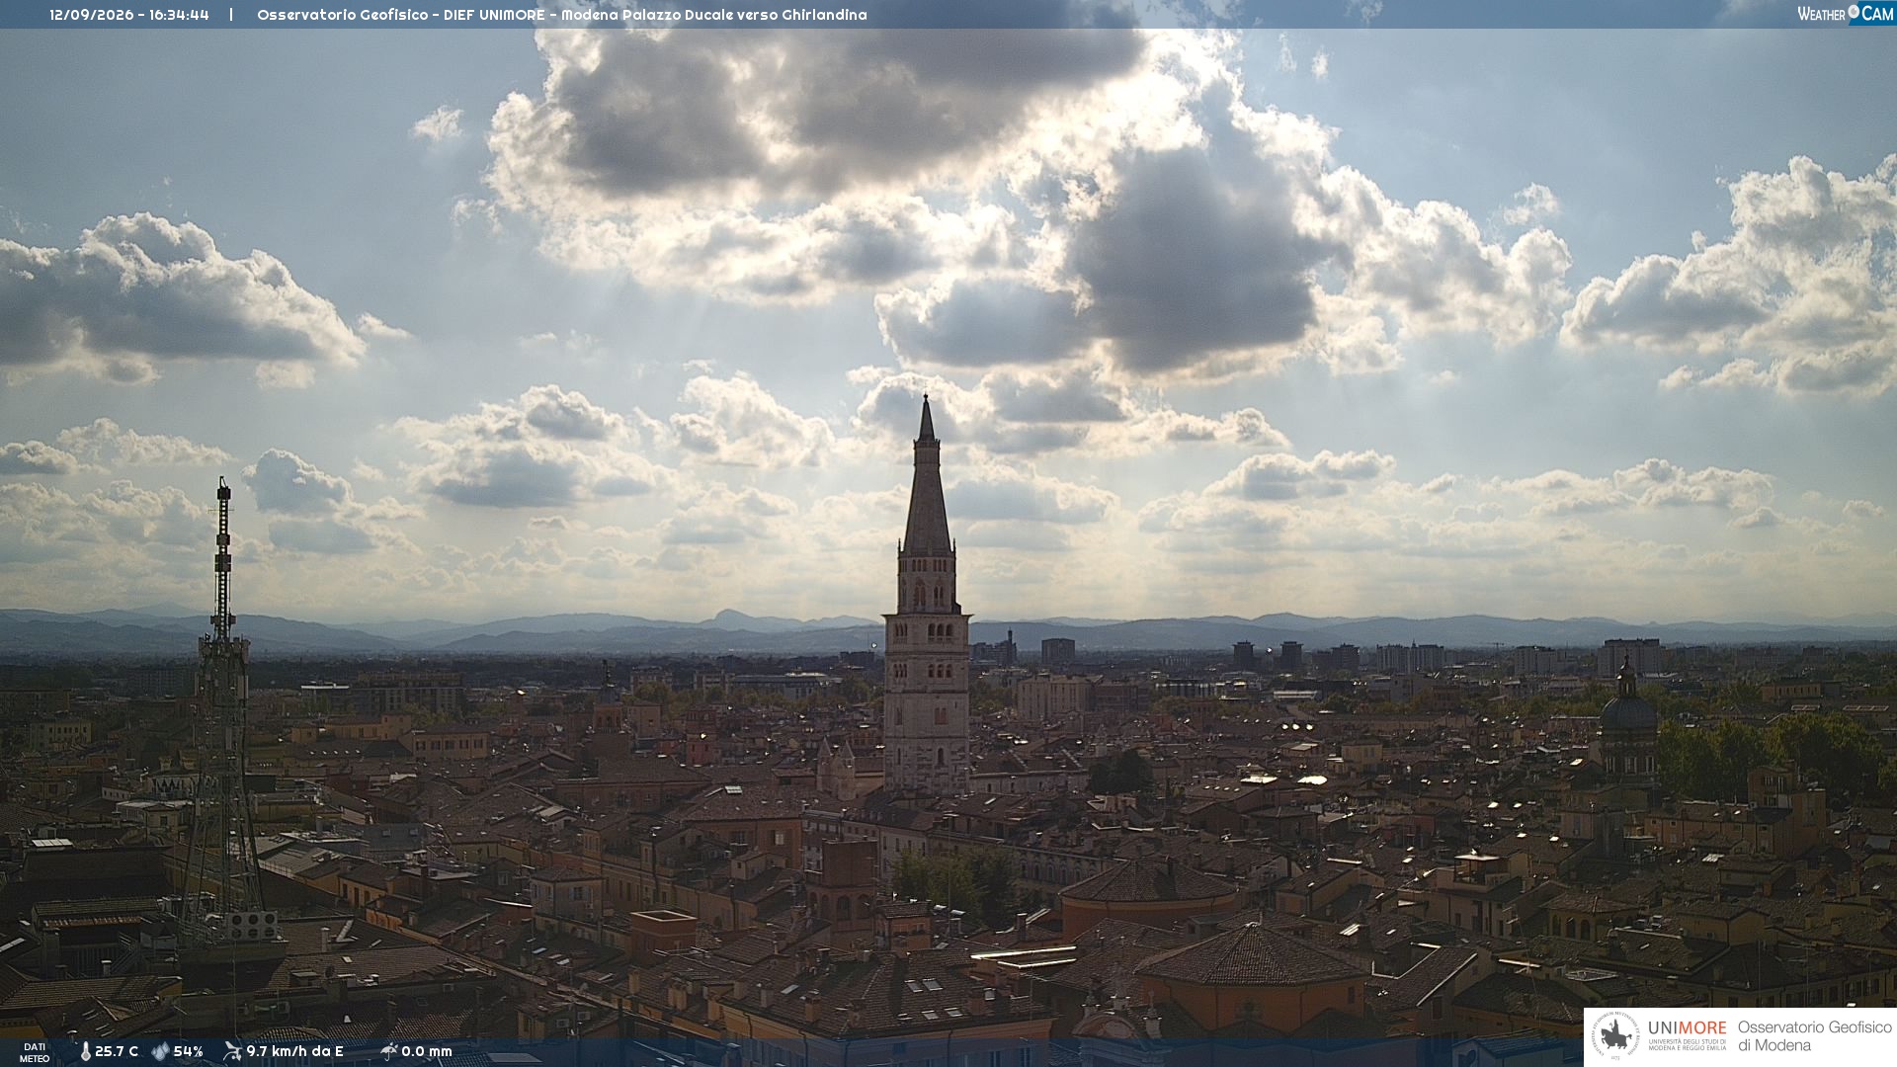Click the 16:34:44 time display
1897x1067 pixels.
click(x=180, y=15)
